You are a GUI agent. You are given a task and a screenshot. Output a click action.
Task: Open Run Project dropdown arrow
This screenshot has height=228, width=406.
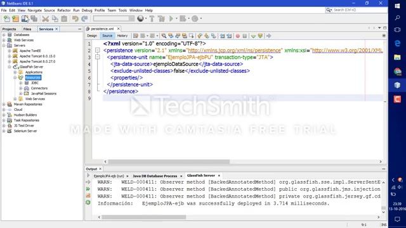176,18
